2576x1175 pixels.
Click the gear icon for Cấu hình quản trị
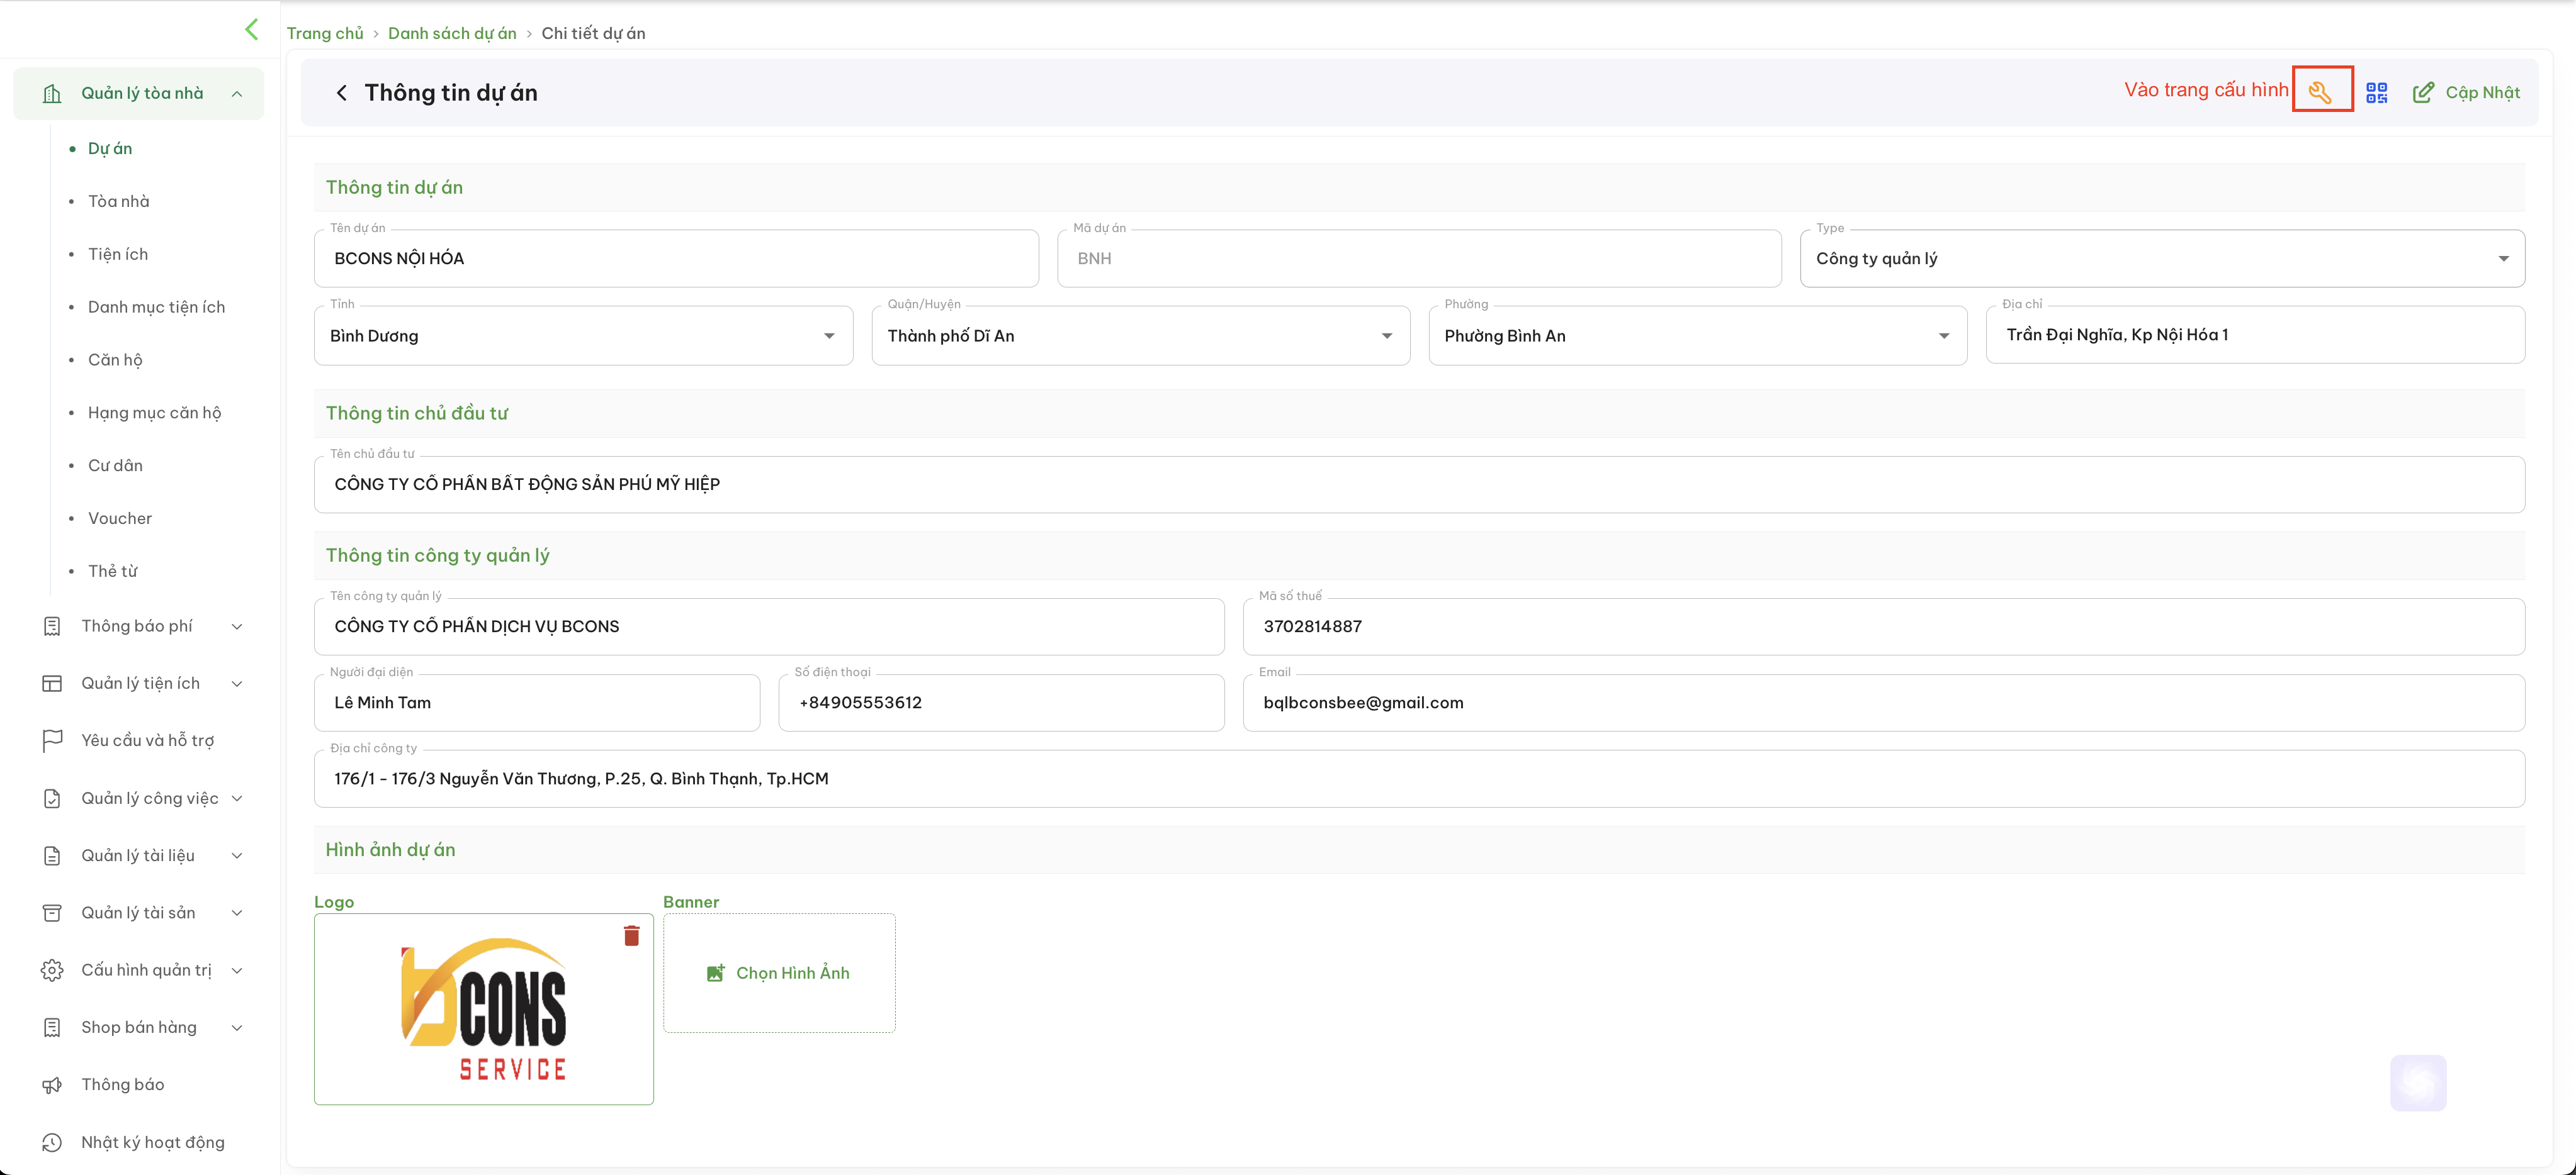click(x=52, y=970)
